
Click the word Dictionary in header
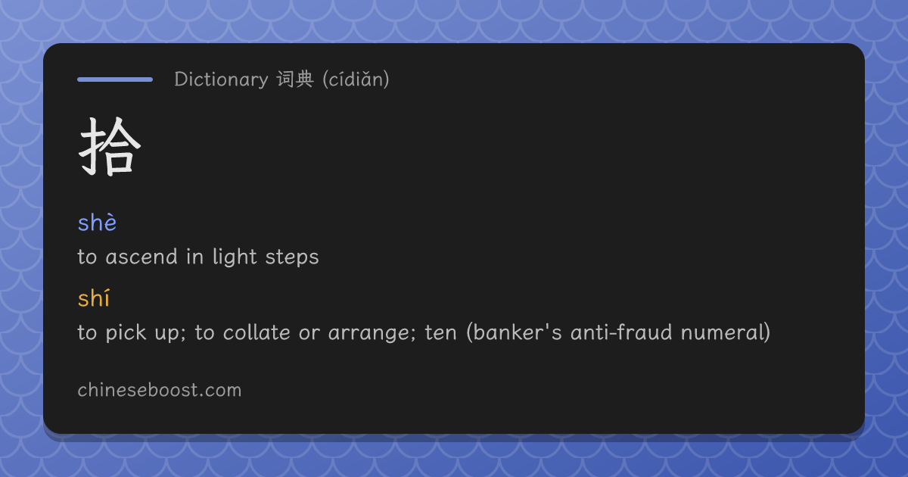click(221, 79)
